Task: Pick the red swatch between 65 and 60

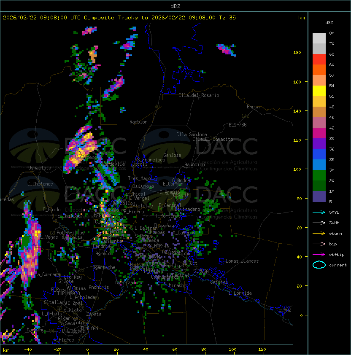Action: coord(319,59)
